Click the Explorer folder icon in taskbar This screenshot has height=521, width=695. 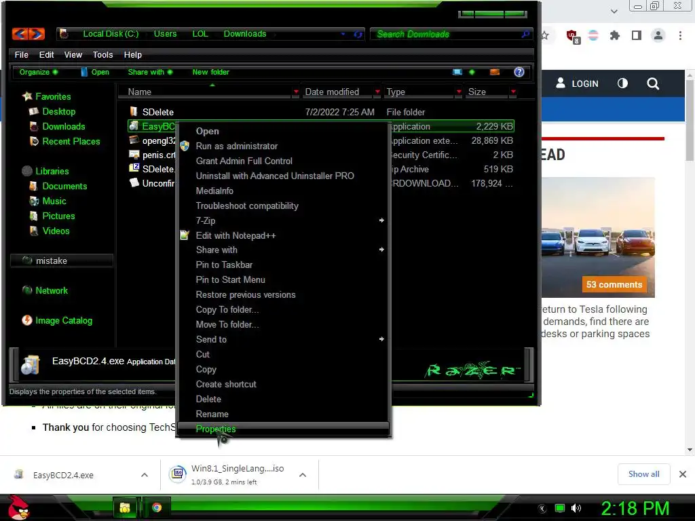[x=125, y=507]
